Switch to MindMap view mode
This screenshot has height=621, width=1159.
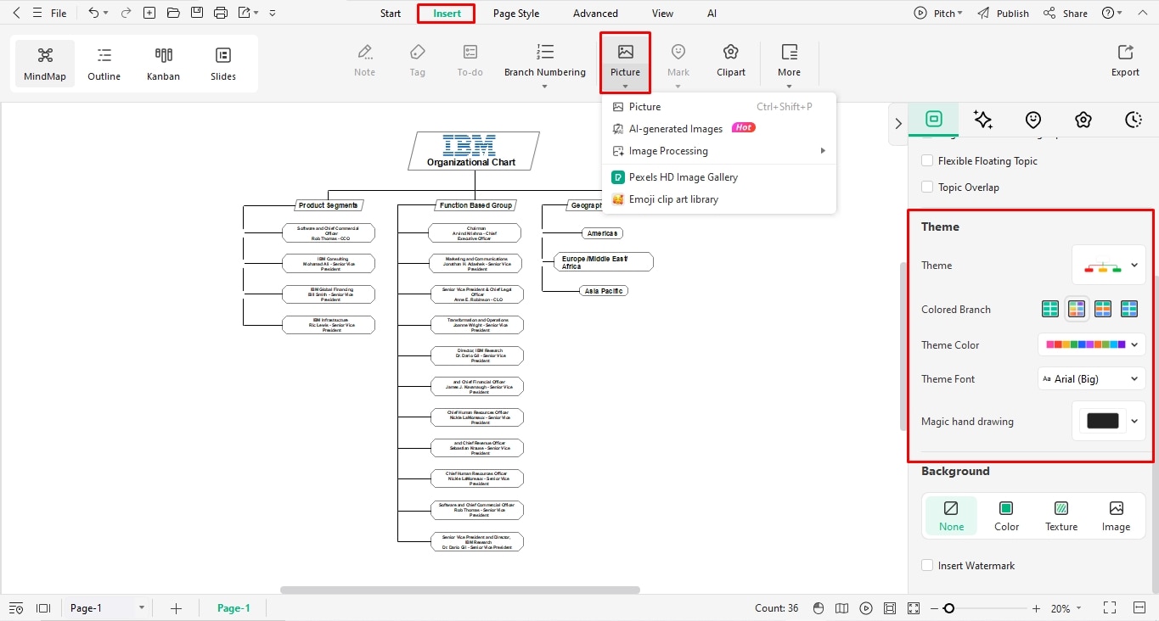coord(45,64)
